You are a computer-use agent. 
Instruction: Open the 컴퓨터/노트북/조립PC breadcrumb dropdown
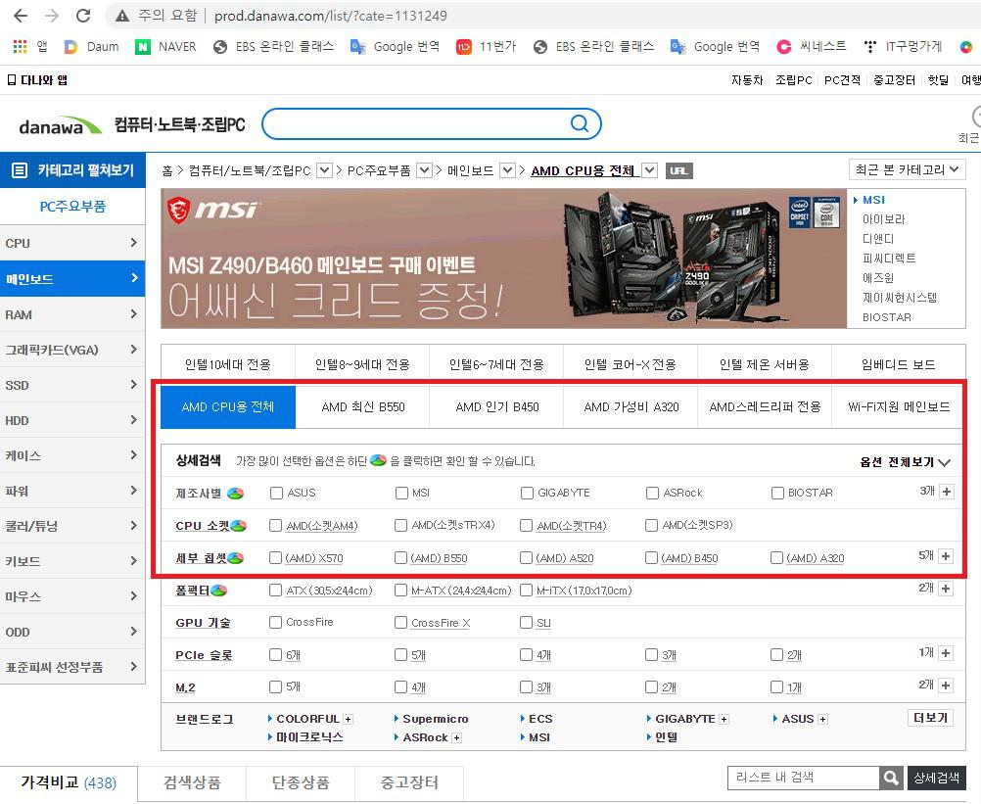point(324,170)
